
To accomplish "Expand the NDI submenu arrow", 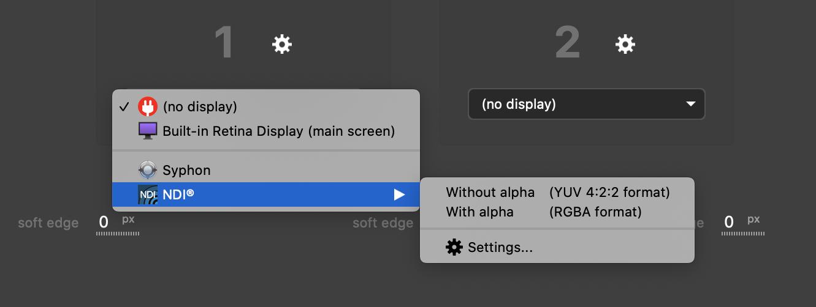I will [400, 194].
